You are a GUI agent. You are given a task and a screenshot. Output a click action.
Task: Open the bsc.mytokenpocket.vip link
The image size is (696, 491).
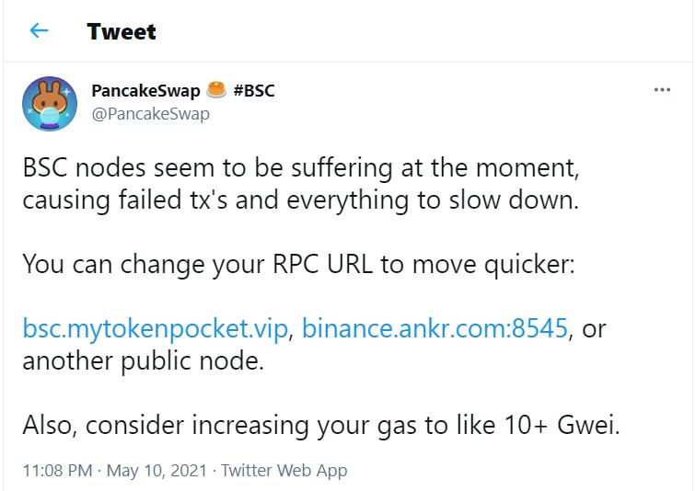[156, 328]
